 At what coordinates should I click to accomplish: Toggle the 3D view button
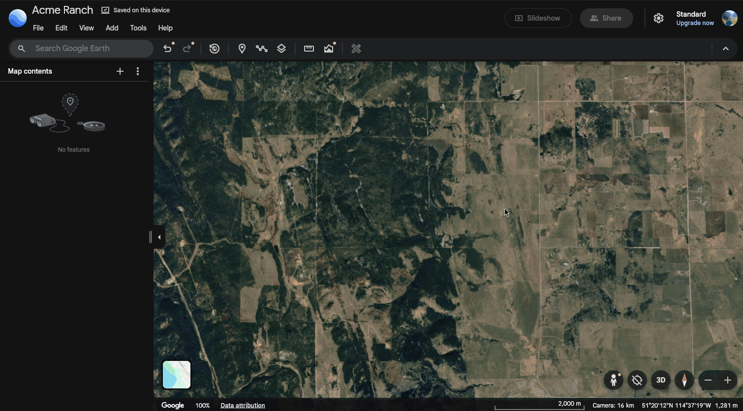(661, 380)
